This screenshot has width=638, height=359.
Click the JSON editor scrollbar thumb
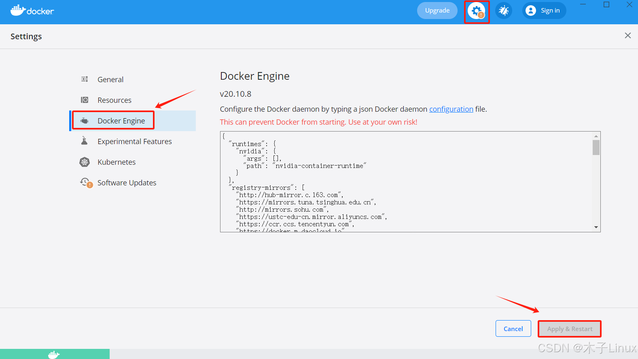[596, 148]
